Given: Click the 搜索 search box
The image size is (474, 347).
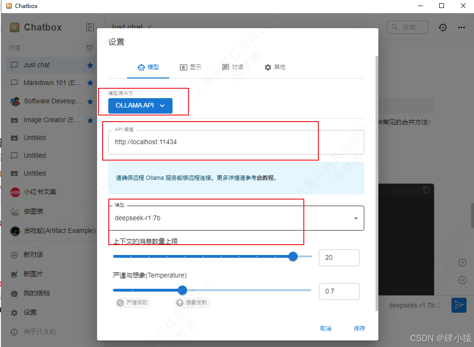Looking at the screenshot, I should 407,27.
